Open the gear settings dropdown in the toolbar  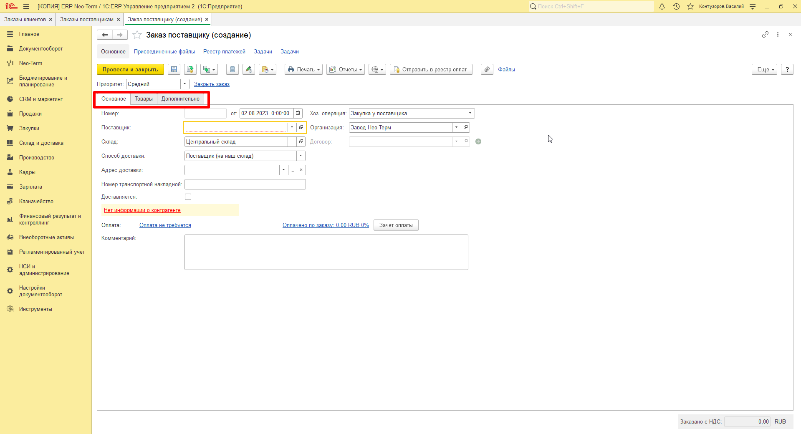click(377, 70)
